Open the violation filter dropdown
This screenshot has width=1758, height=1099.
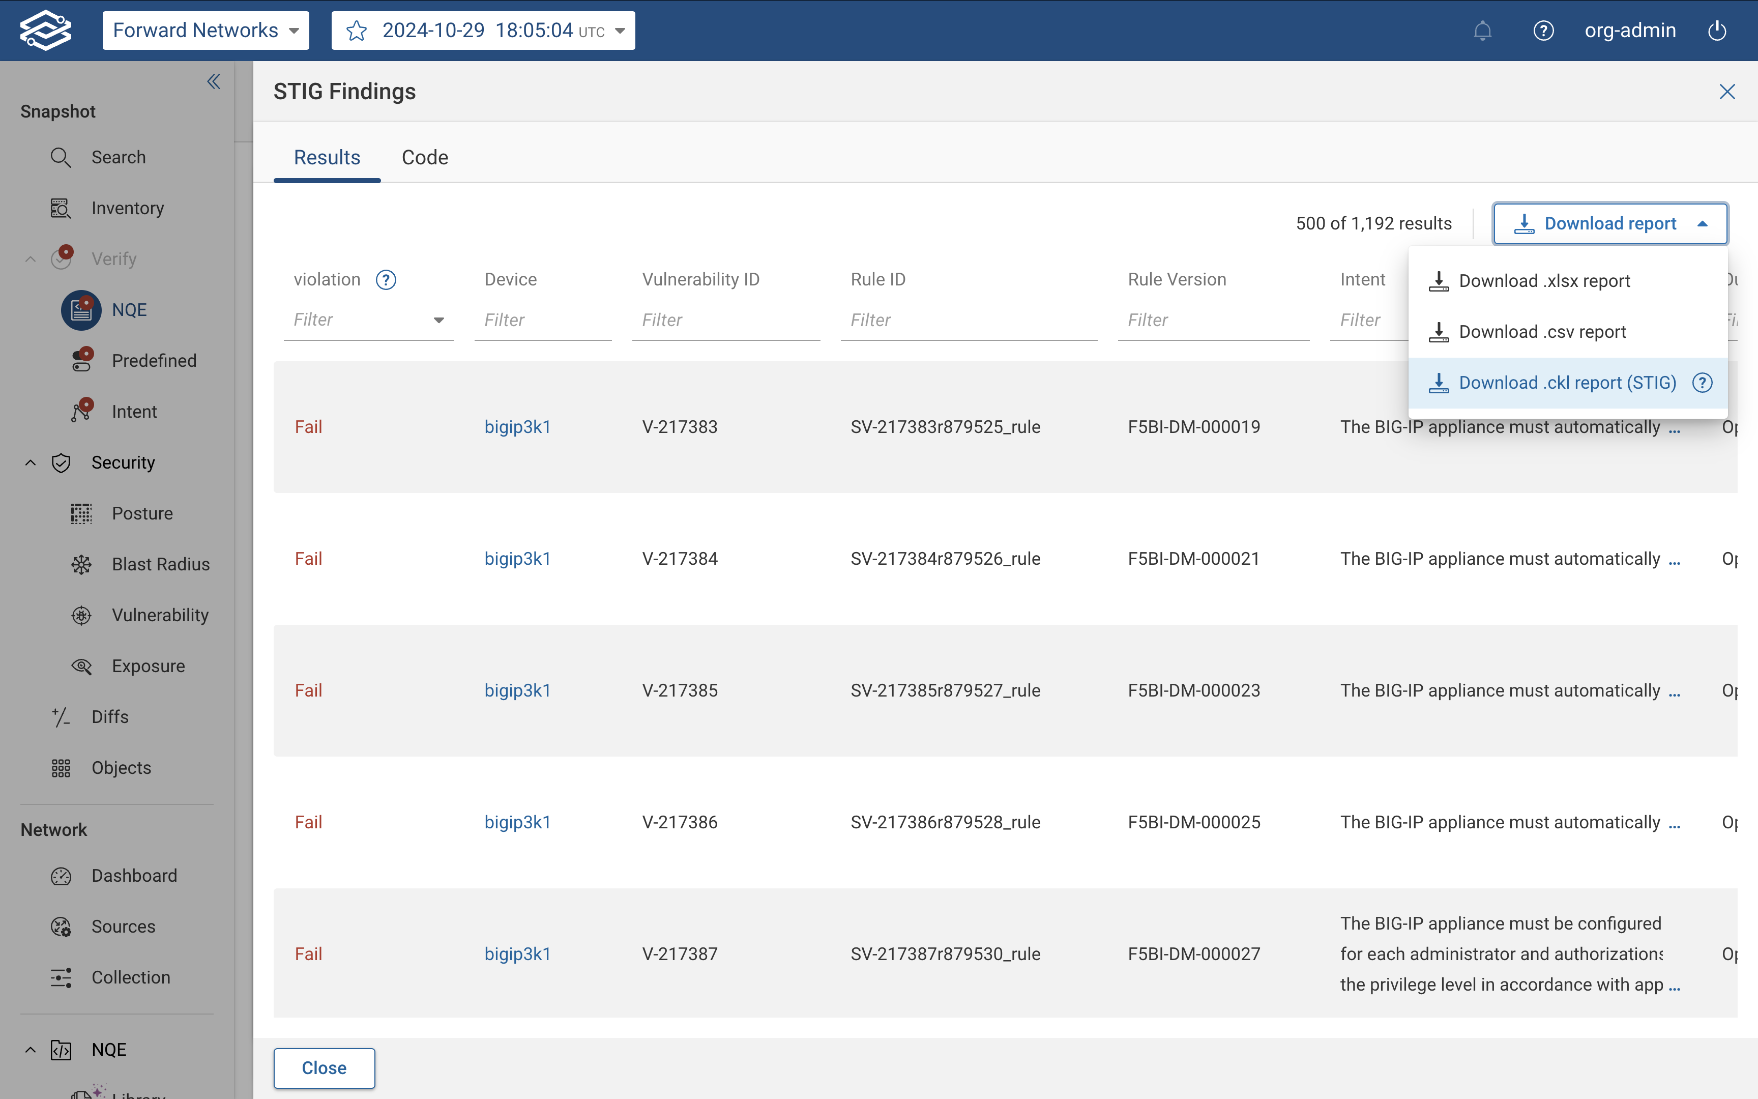[x=439, y=320]
